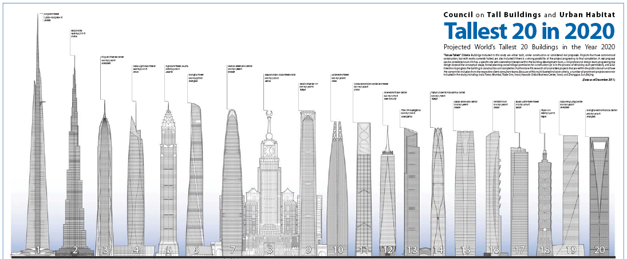Select the Pentominium drawing ranked 16

[494, 193]
